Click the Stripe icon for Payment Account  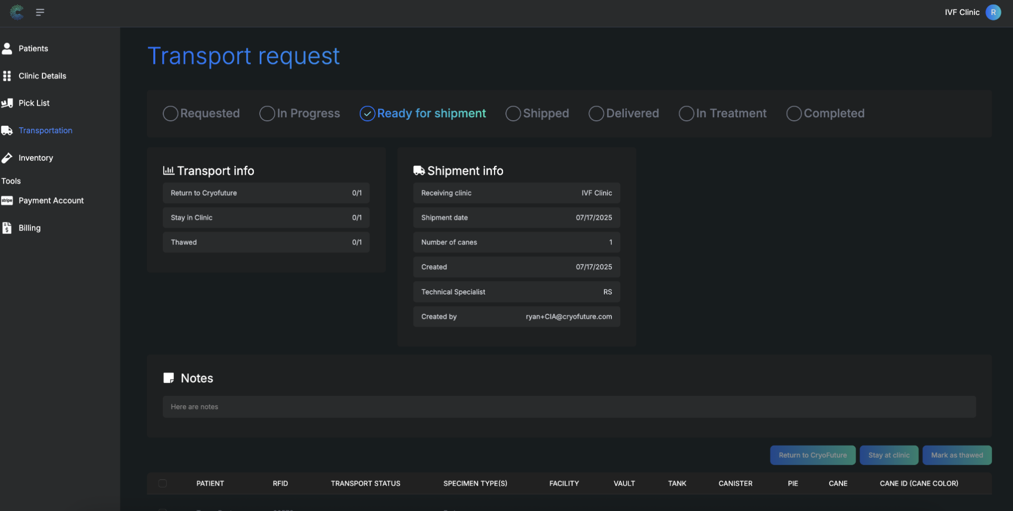coord(7,200)
